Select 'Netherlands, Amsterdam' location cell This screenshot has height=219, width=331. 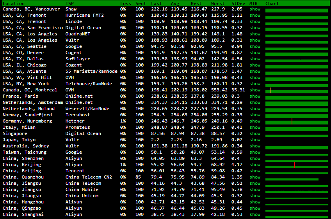(33, 102)
